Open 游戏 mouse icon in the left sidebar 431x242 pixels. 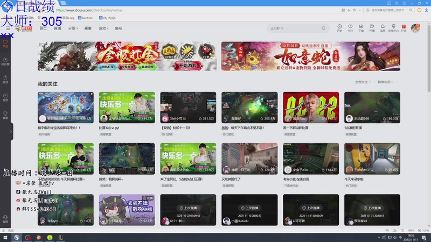pos(5,80)
